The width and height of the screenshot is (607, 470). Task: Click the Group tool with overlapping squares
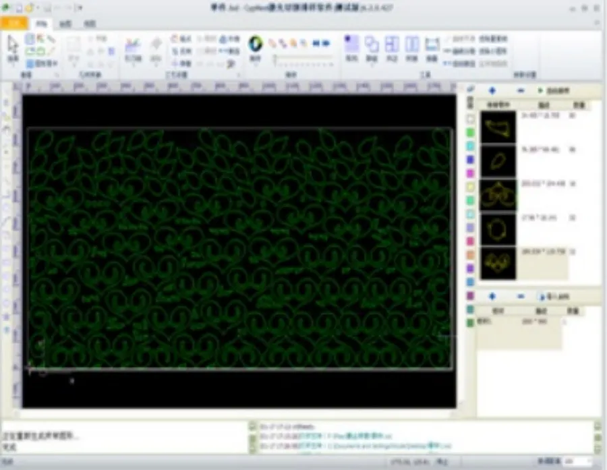(x=372, y=45)
